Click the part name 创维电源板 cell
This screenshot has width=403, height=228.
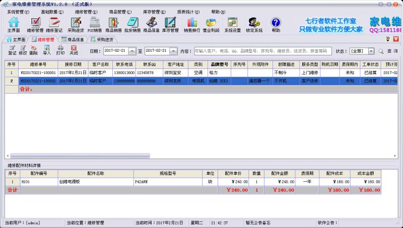(96, 182)
